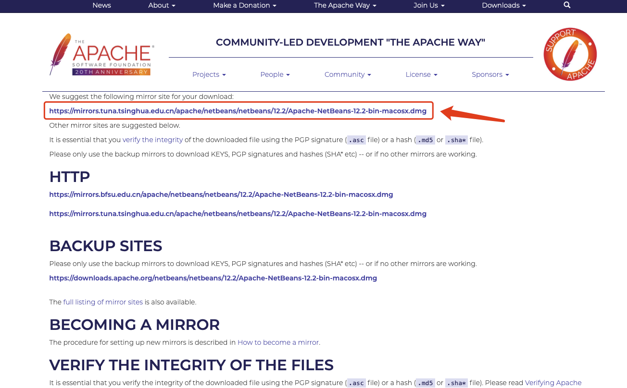This screenshot has height=388, width=627.
Task: Open The Apache Way dropdown
Action: click(x=345, y=5)
